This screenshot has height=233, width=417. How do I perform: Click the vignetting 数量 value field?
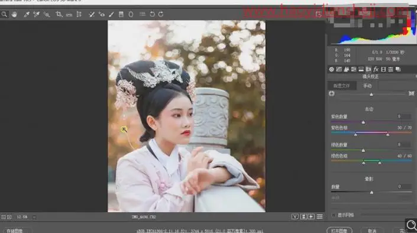coord(403,186)
